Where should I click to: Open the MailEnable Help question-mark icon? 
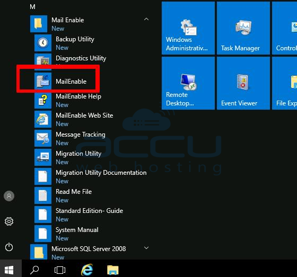43,100
